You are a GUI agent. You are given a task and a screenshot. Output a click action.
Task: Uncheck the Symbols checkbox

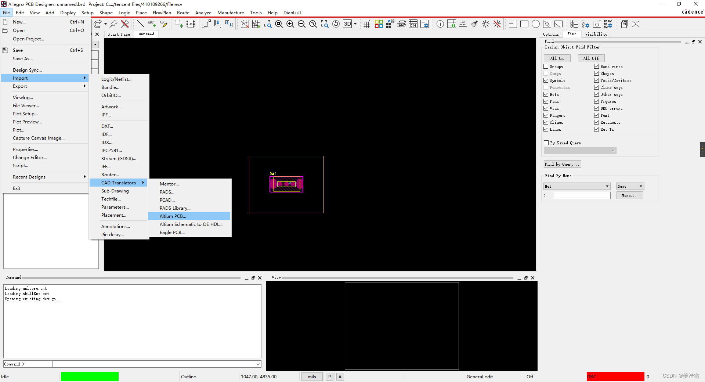(x=546, y=80)
